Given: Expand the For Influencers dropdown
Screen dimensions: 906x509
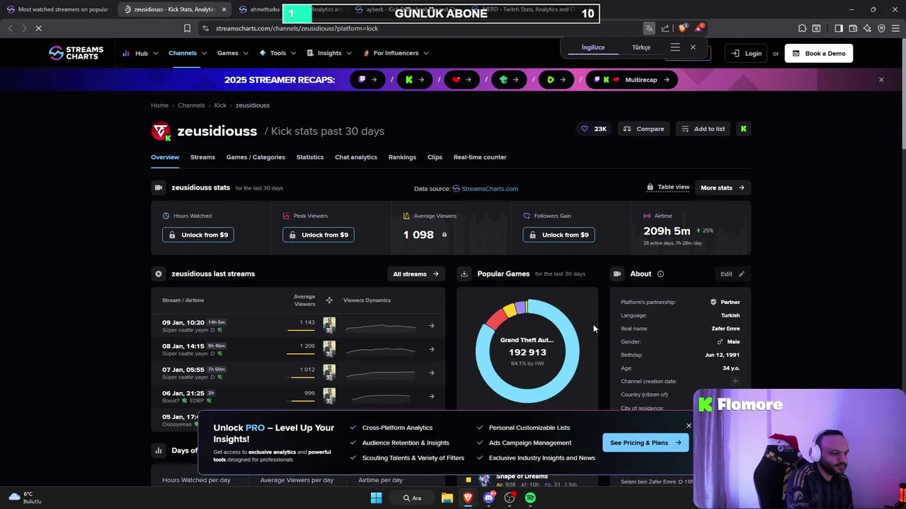Looking at the screenshot, I should [x=396, y=53].
